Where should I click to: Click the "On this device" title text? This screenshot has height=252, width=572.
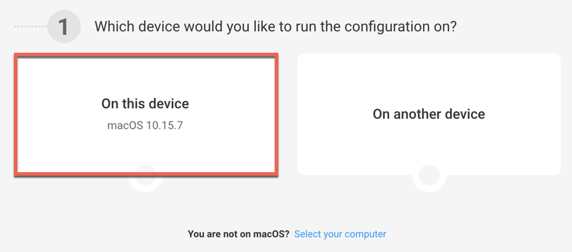(x=145, y=104)
